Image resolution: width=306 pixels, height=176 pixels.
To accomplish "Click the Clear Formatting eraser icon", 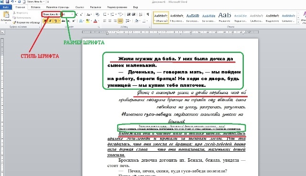I will [98, 14].
